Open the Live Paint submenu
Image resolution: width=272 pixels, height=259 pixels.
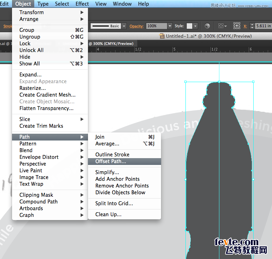pos(50,171)
